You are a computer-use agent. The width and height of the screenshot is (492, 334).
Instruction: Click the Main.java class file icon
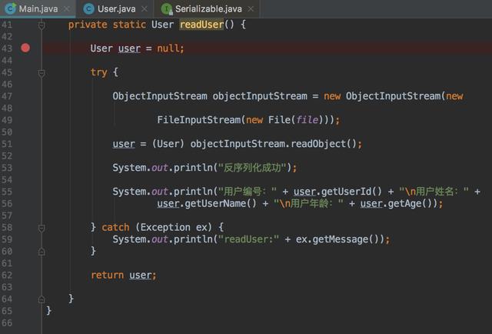[x=8, y=9]
